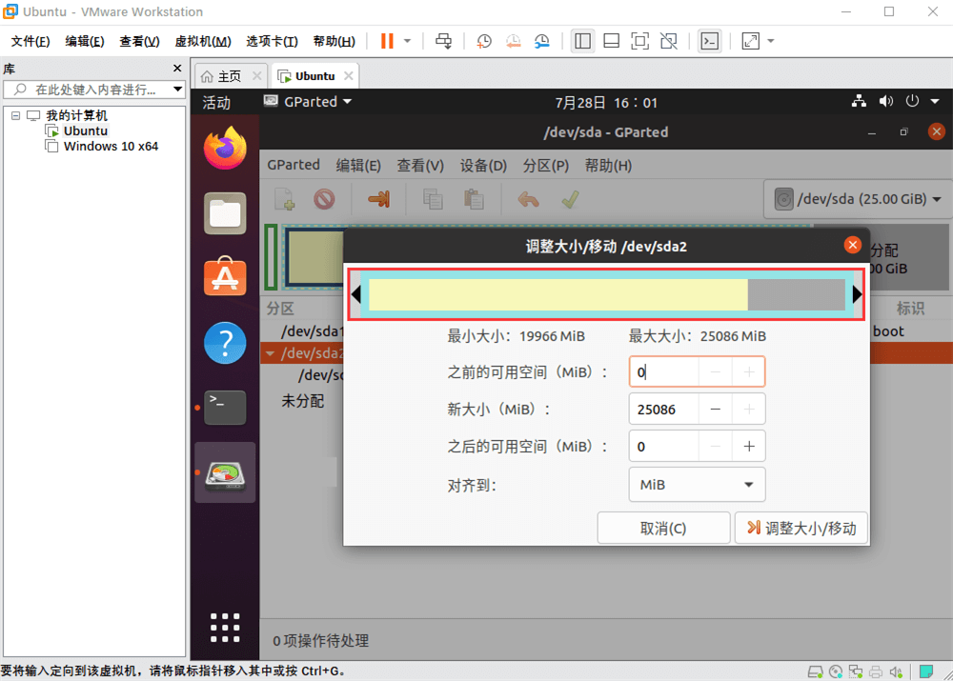Open Terminal from the Ubuntu dock
953x681 pixels.
pos(225,408)
